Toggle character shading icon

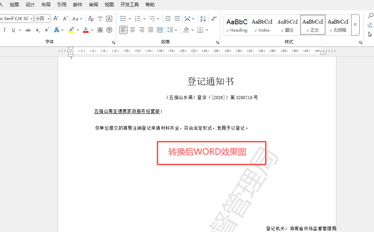(100, 30)
